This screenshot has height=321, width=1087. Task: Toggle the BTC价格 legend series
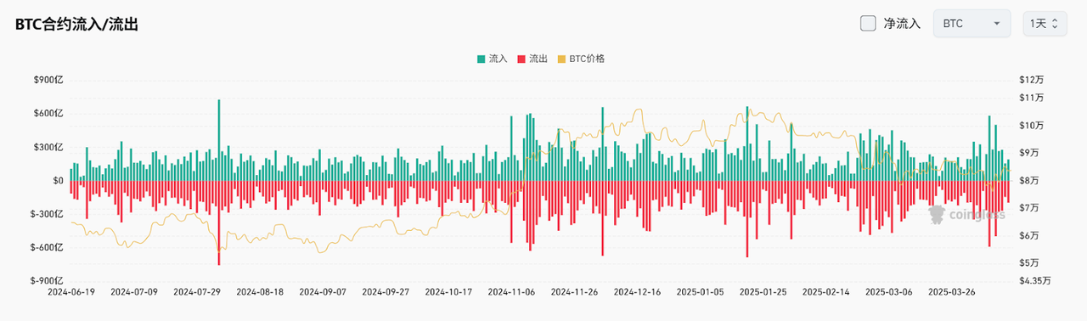(x=581, y=59)
